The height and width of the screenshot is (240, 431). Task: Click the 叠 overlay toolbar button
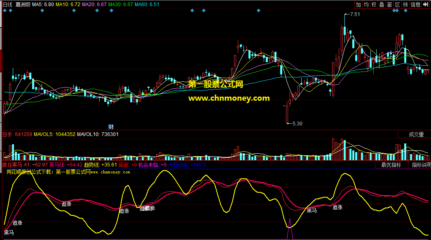point(382,5)
